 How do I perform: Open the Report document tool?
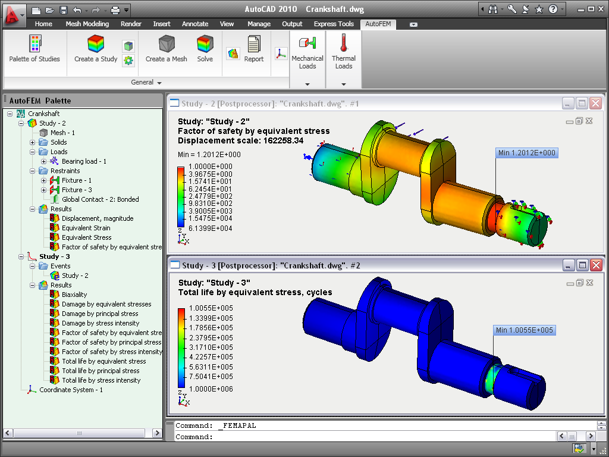pos(253,49)
